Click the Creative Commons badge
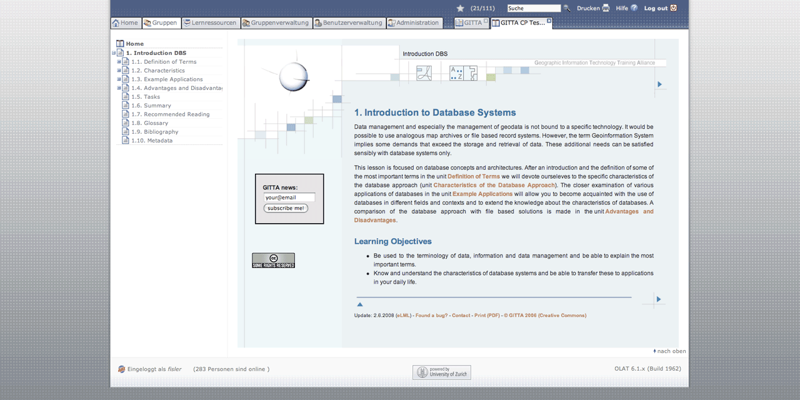This screenshot has height=400, width=800. tap(273, 261)
